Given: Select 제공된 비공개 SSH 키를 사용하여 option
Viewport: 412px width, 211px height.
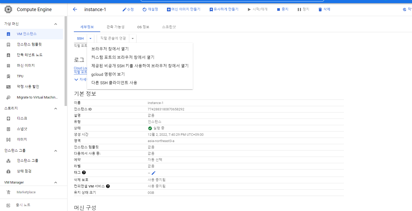Looking at the screenshot, I should 140,66.
